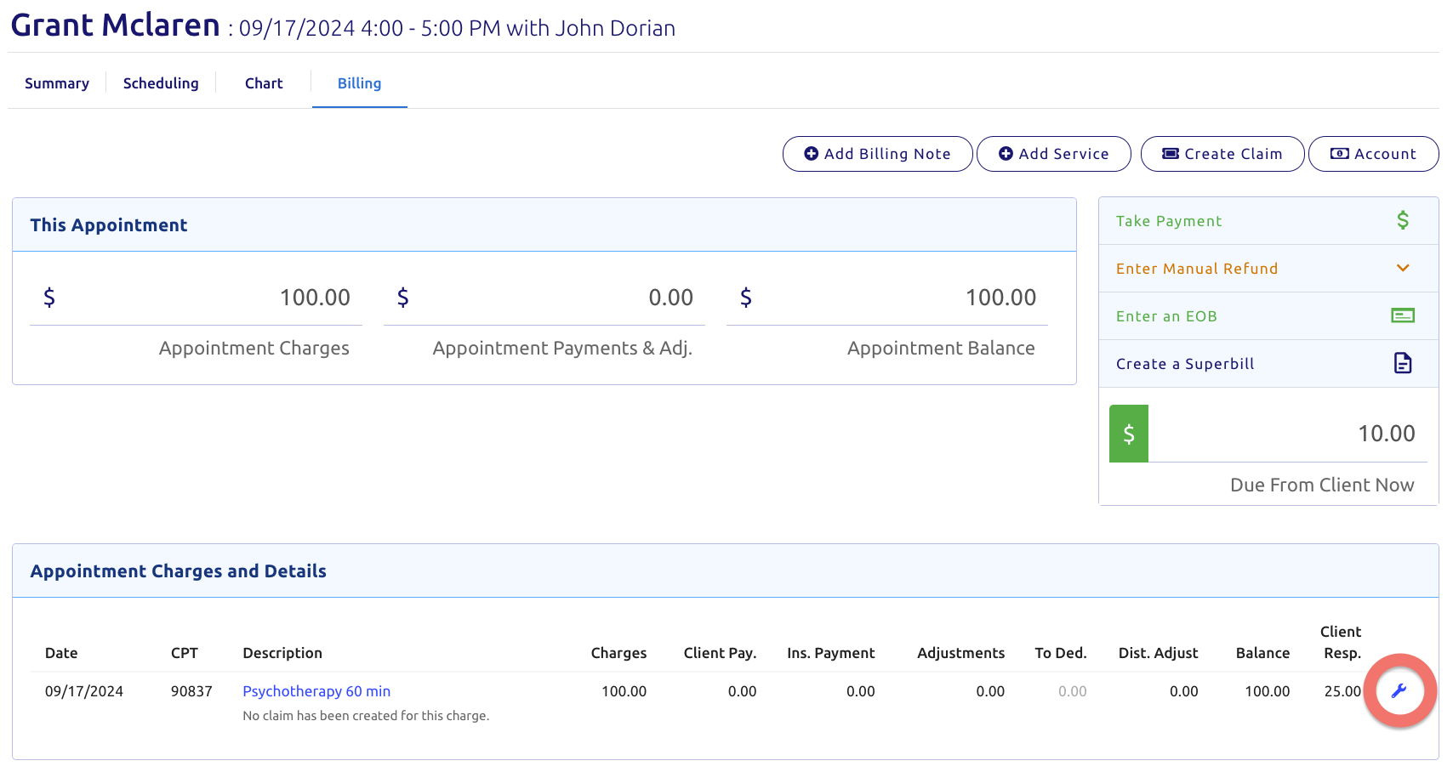
Task: Open the Summary tab
Action: coord(57,83)
